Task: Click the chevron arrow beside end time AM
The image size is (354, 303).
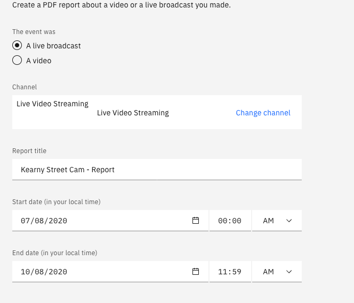Action: [x=289, y=272]
